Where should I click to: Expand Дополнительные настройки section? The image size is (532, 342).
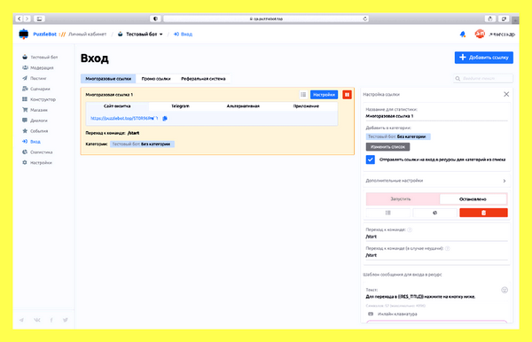click(x=436, y=181)
